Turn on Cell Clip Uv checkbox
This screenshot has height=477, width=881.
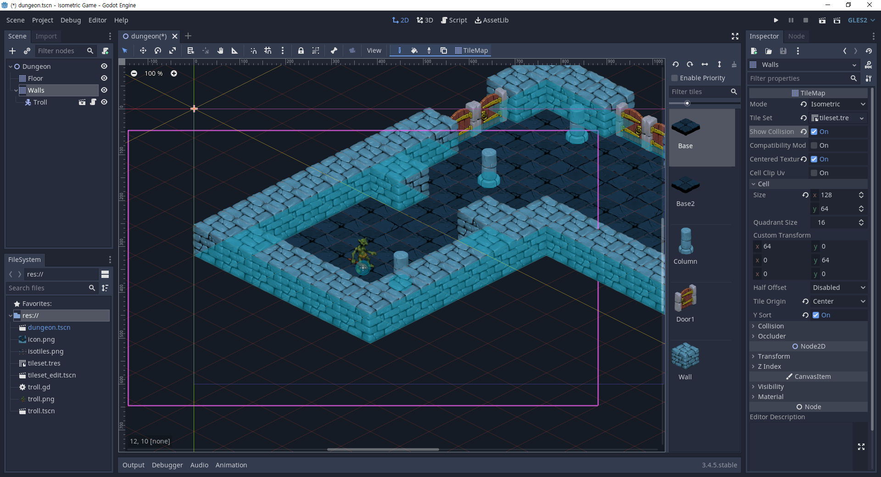click(814, 173)
